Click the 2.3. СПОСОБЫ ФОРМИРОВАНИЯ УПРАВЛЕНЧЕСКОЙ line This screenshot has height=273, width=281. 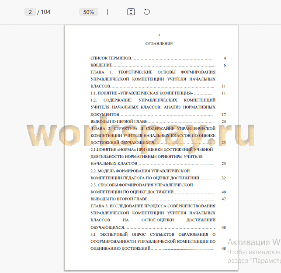coord(142,185)
